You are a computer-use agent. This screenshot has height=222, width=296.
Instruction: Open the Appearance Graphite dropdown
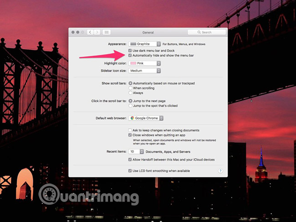tap(145, 44)
